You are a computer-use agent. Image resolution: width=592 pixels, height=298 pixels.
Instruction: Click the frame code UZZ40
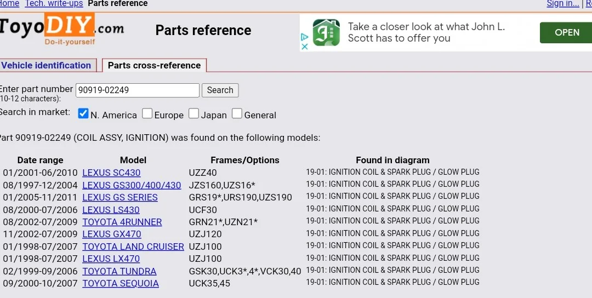tap(203, 173)
